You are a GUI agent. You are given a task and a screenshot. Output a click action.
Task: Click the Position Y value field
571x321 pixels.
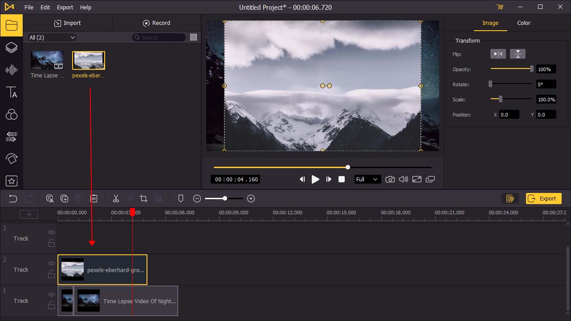click(x=546, y=115)
